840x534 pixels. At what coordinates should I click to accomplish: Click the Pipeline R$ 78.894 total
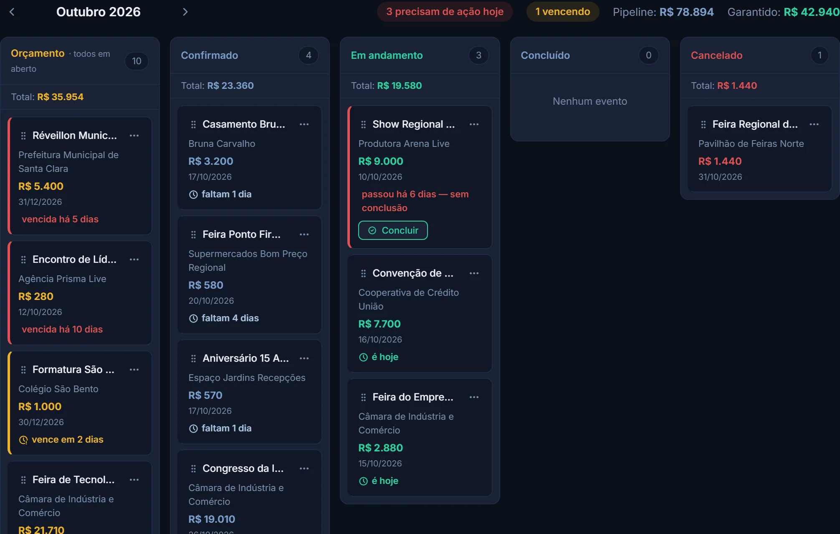click(x=663, y=12)
